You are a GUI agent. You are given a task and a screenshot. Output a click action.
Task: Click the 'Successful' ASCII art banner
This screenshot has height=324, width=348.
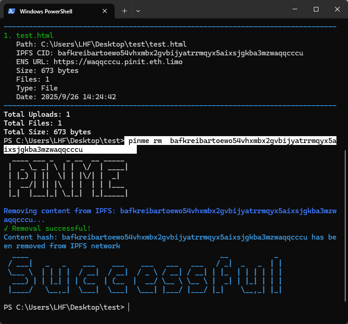[x=145, y=275]
